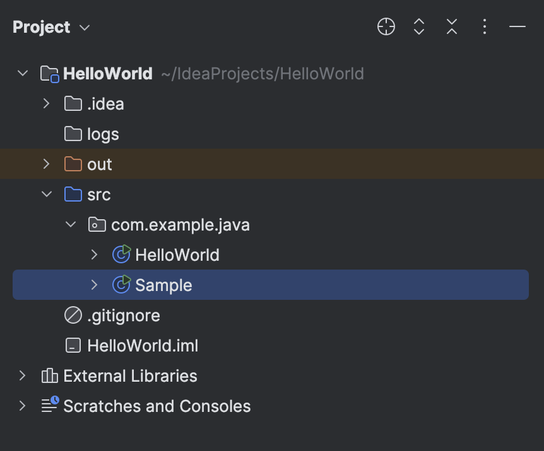Expand the out folder

pyautogui.click(x=46, y=164)
